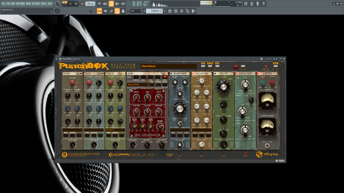Open the browser view icon
344x193 pixels.
click(188, 11)
